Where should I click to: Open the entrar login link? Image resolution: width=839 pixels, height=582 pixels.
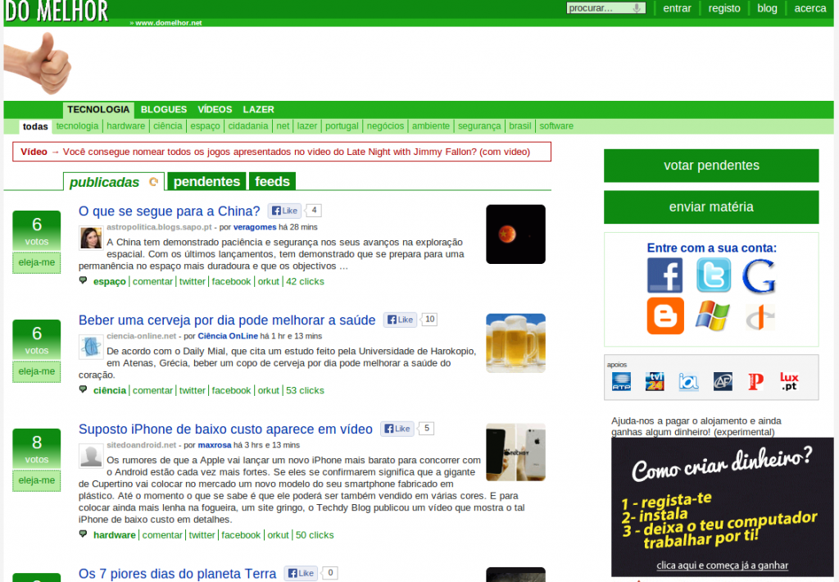click(677, 8)
